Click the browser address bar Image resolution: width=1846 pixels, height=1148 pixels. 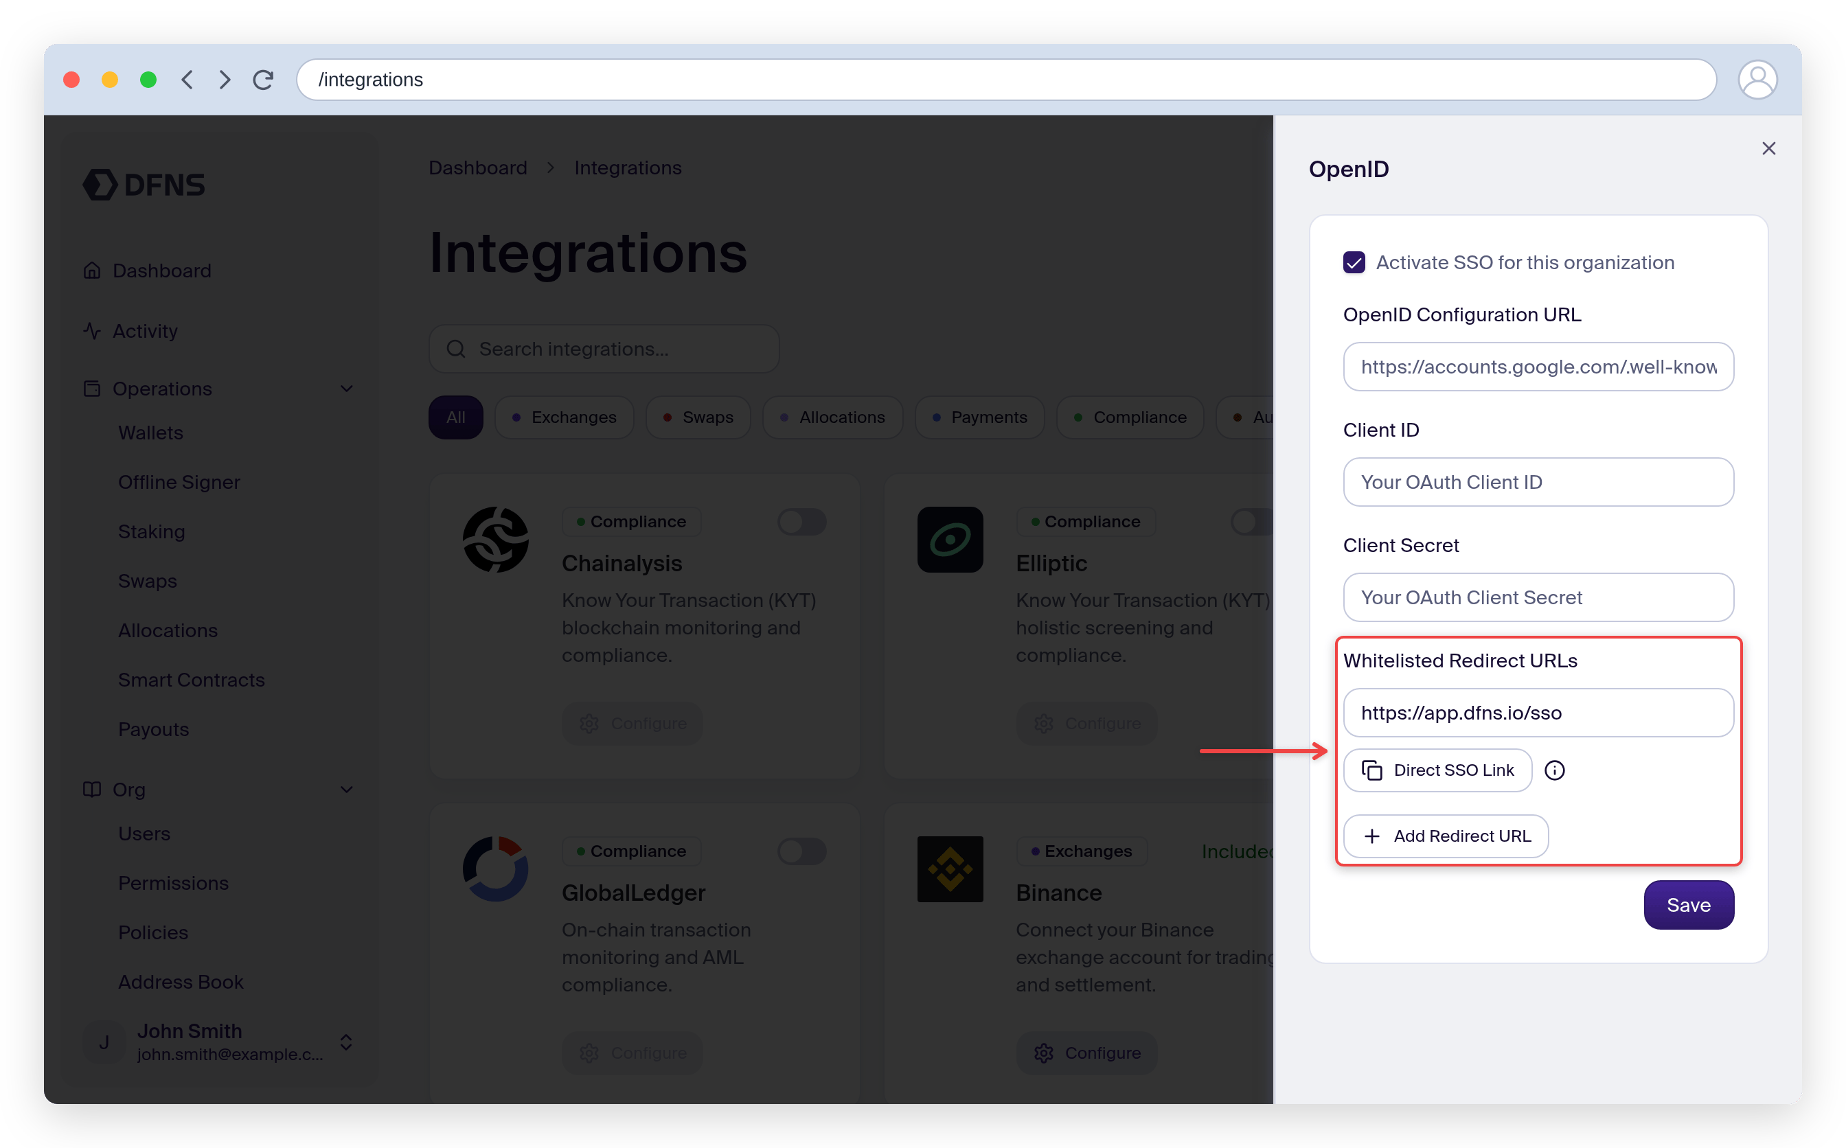[x=1006, y=80]
